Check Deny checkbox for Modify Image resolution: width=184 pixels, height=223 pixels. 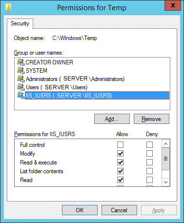(149, 153)
